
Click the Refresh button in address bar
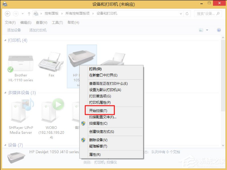point(187,14)
